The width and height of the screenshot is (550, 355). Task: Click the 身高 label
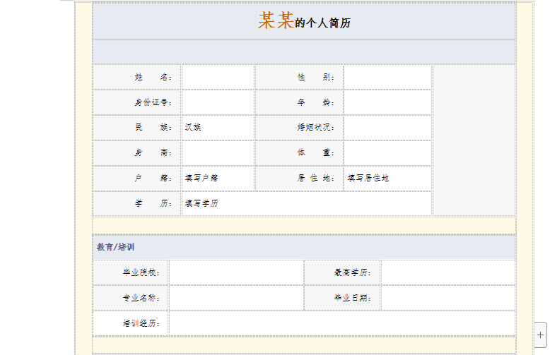coord(153,153)
